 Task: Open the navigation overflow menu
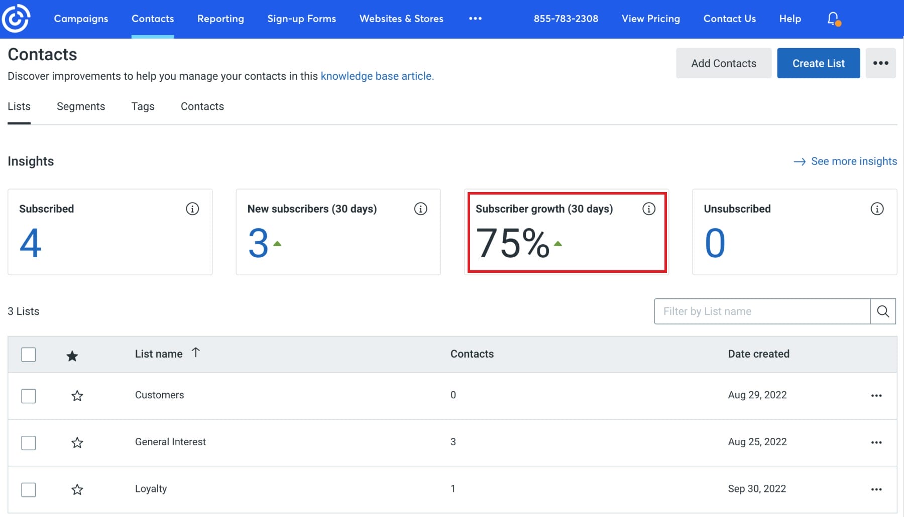[475, 19]
